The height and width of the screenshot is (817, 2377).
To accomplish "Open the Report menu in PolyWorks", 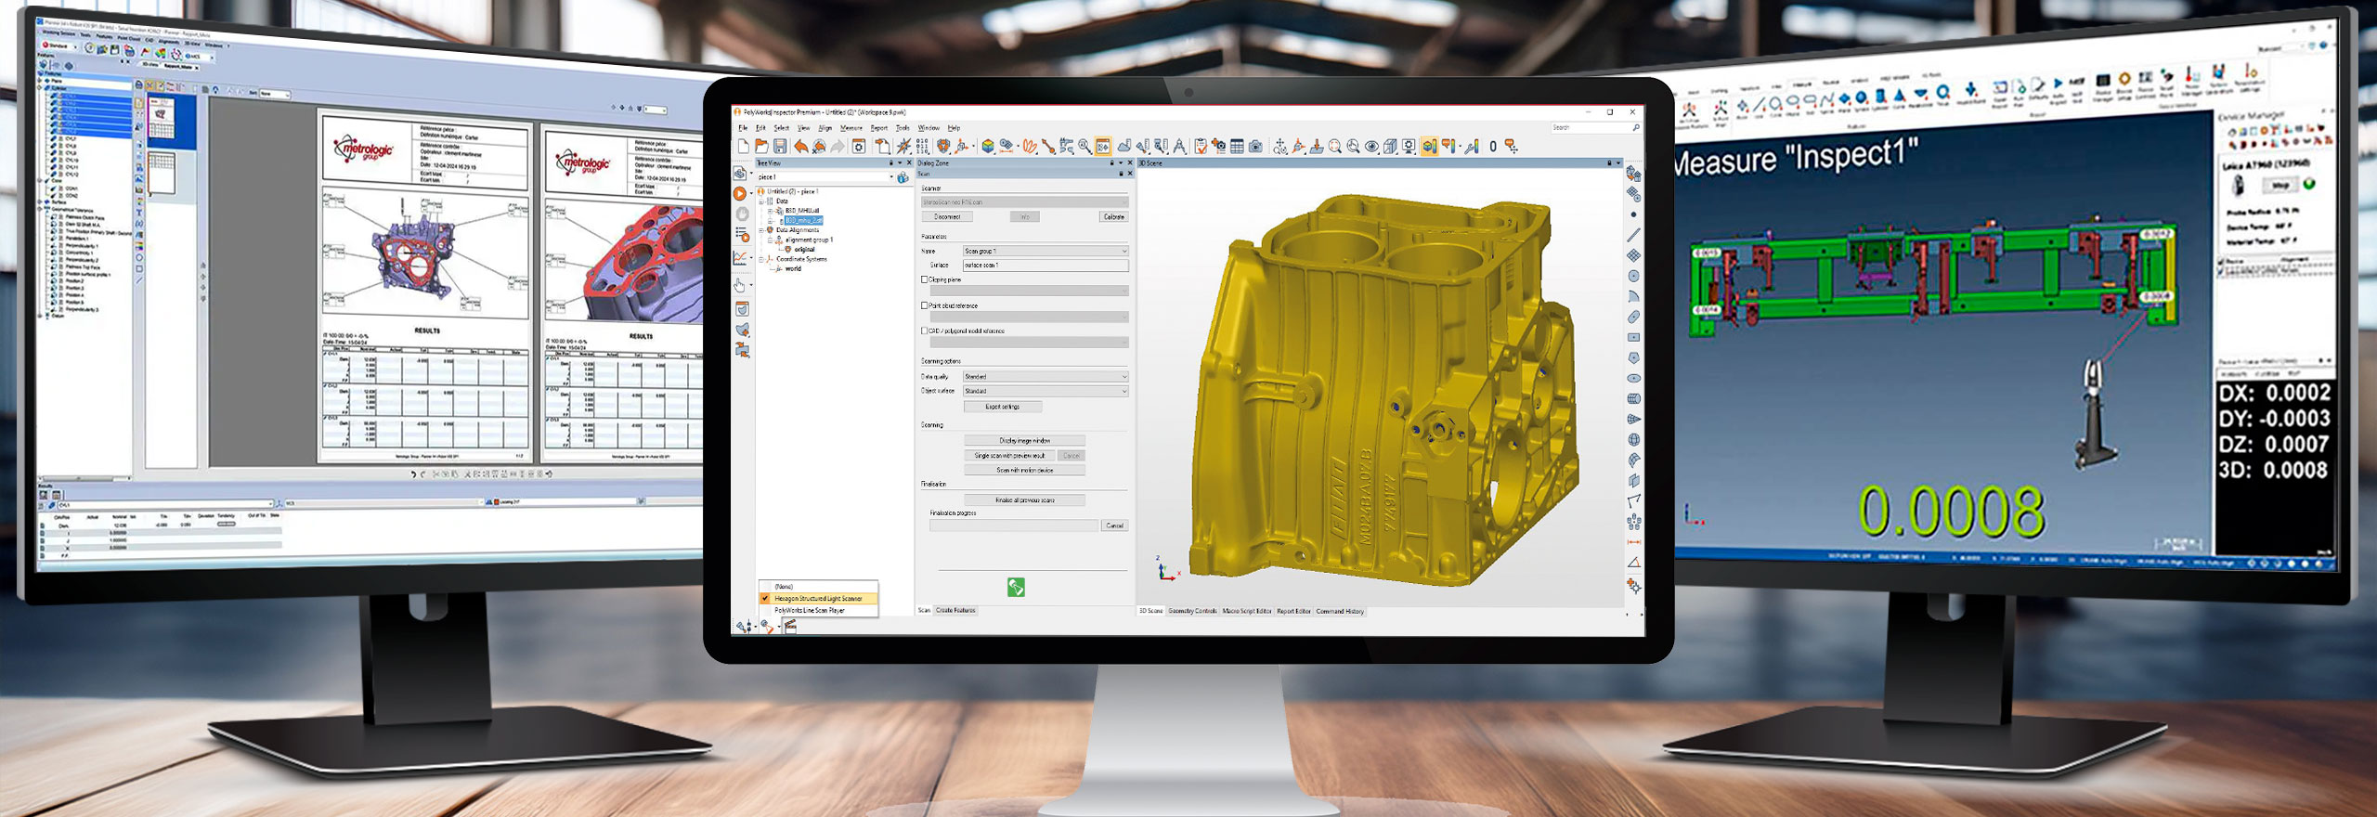I will 879,127.
